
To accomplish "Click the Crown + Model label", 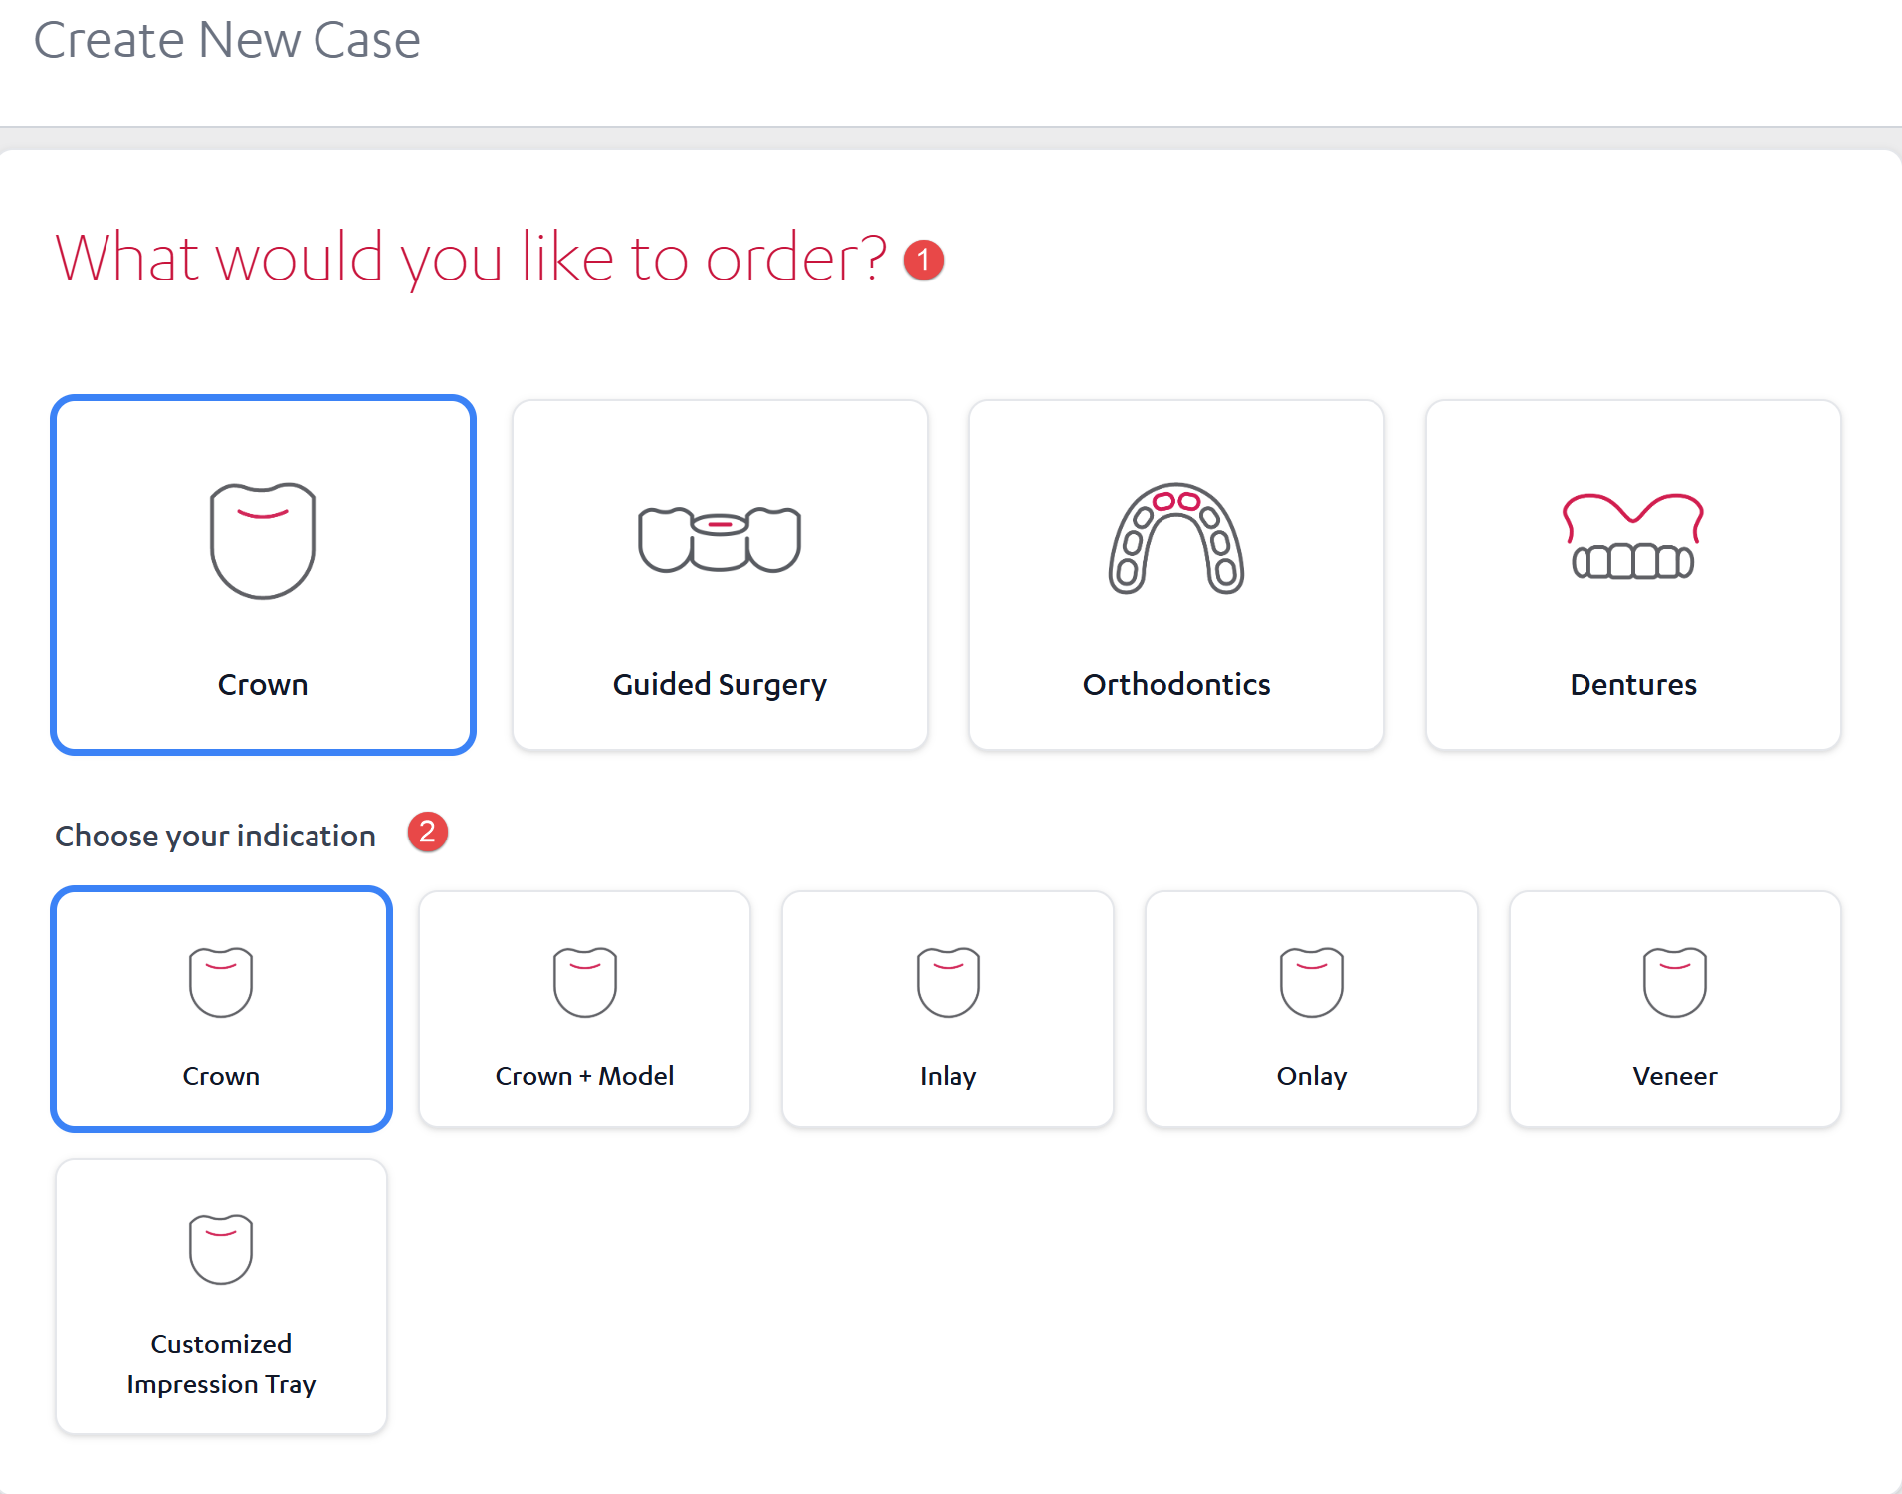I will point(585,1076).
